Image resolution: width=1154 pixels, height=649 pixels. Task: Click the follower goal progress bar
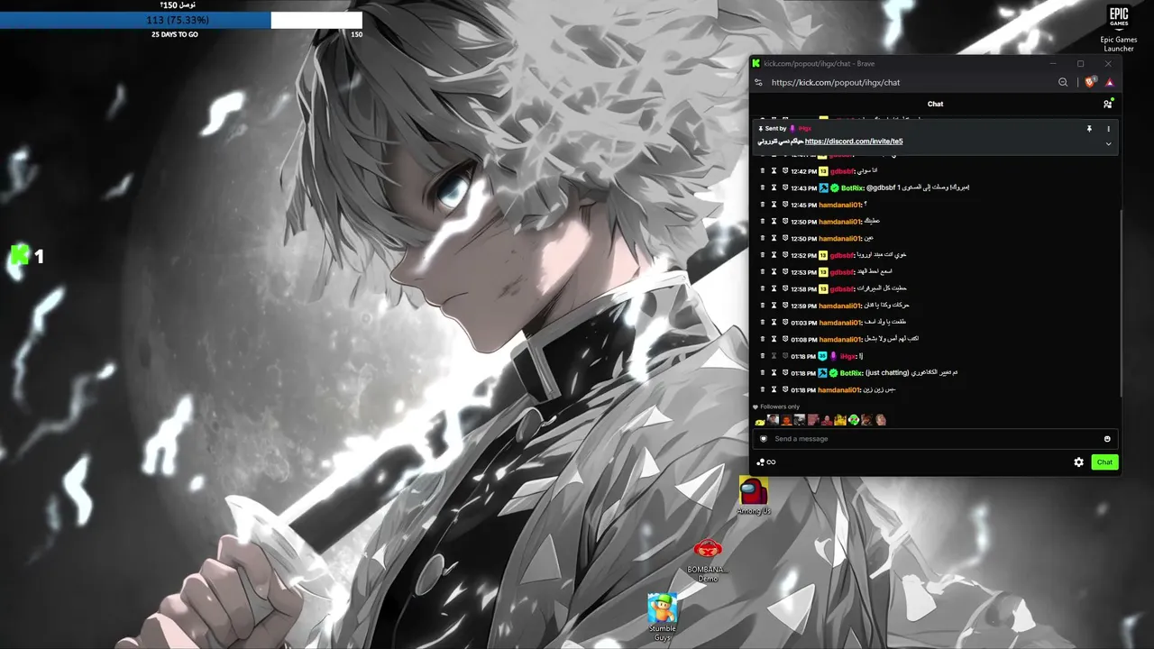tap(181, 20)
